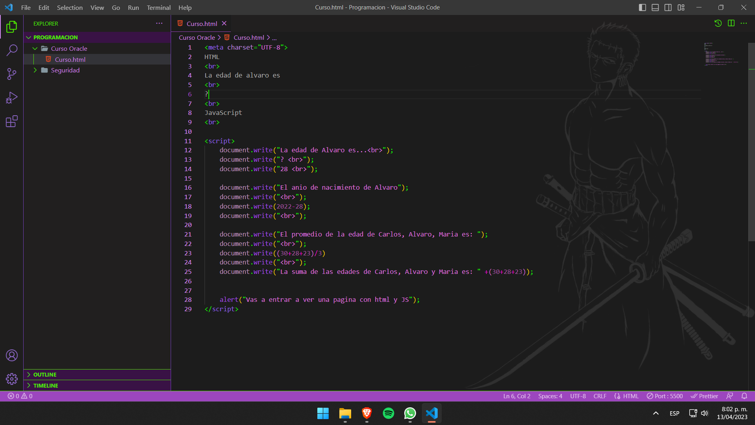Click the breadcrumb ellipsis segment
Image resolution: width=755 pixels, height=425 pixels.
(274, 38)
